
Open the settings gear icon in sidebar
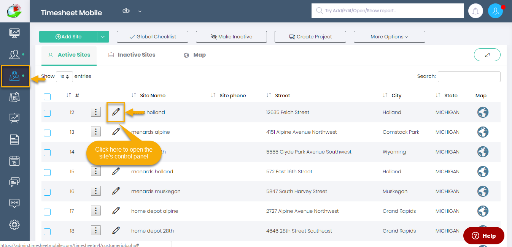point(14,225)
